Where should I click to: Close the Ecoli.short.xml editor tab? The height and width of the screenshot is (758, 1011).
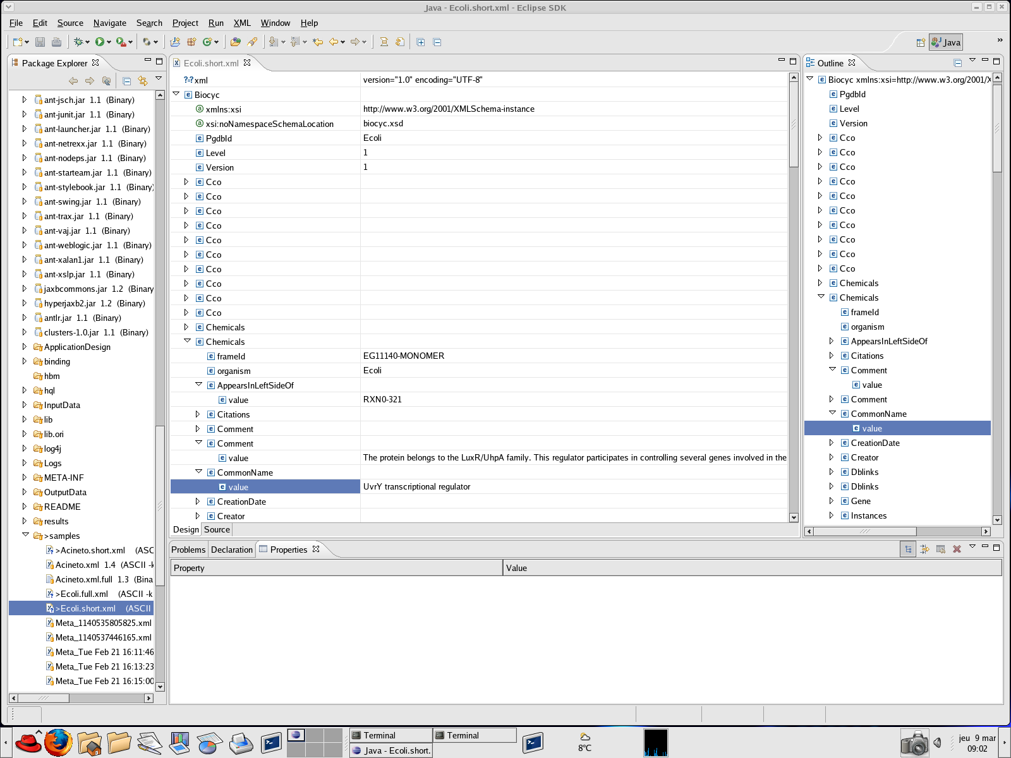[247, 63]
